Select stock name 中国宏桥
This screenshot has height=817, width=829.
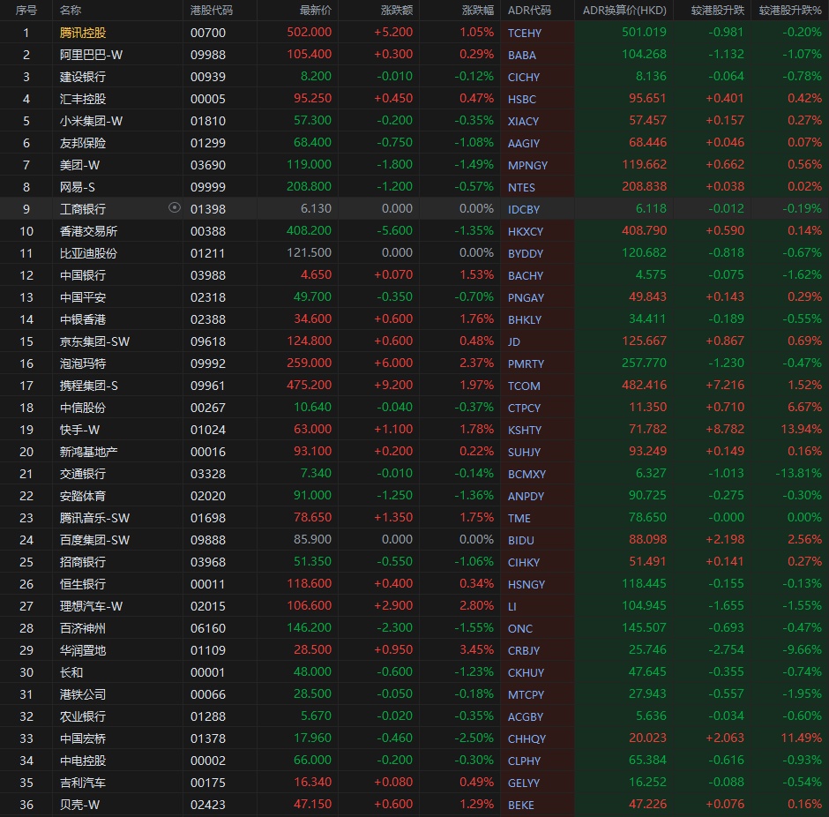point(83,738)
